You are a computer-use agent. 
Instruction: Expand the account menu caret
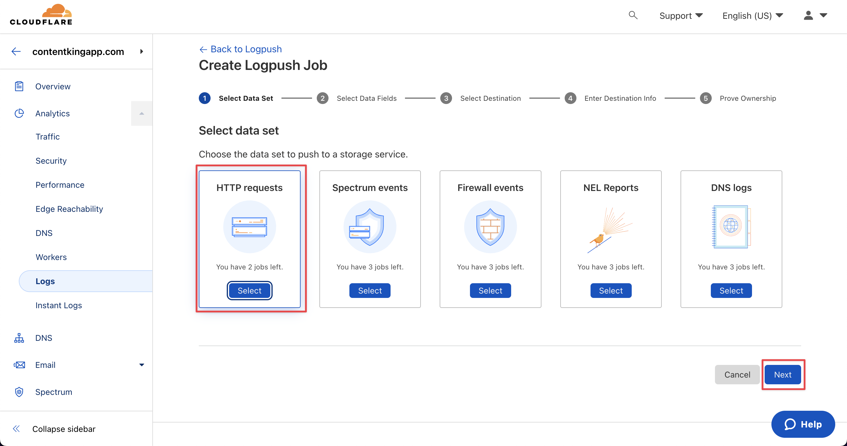tap(823, 16)
